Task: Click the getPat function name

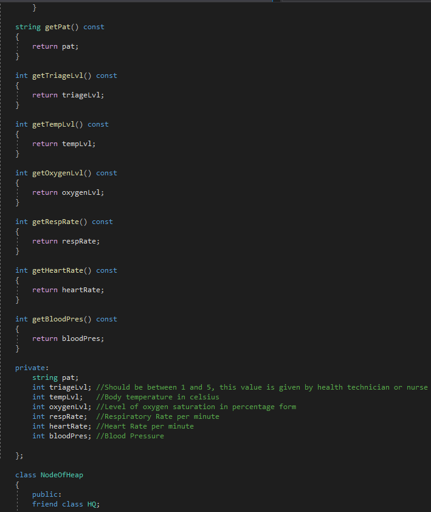Action: point(57,27)
